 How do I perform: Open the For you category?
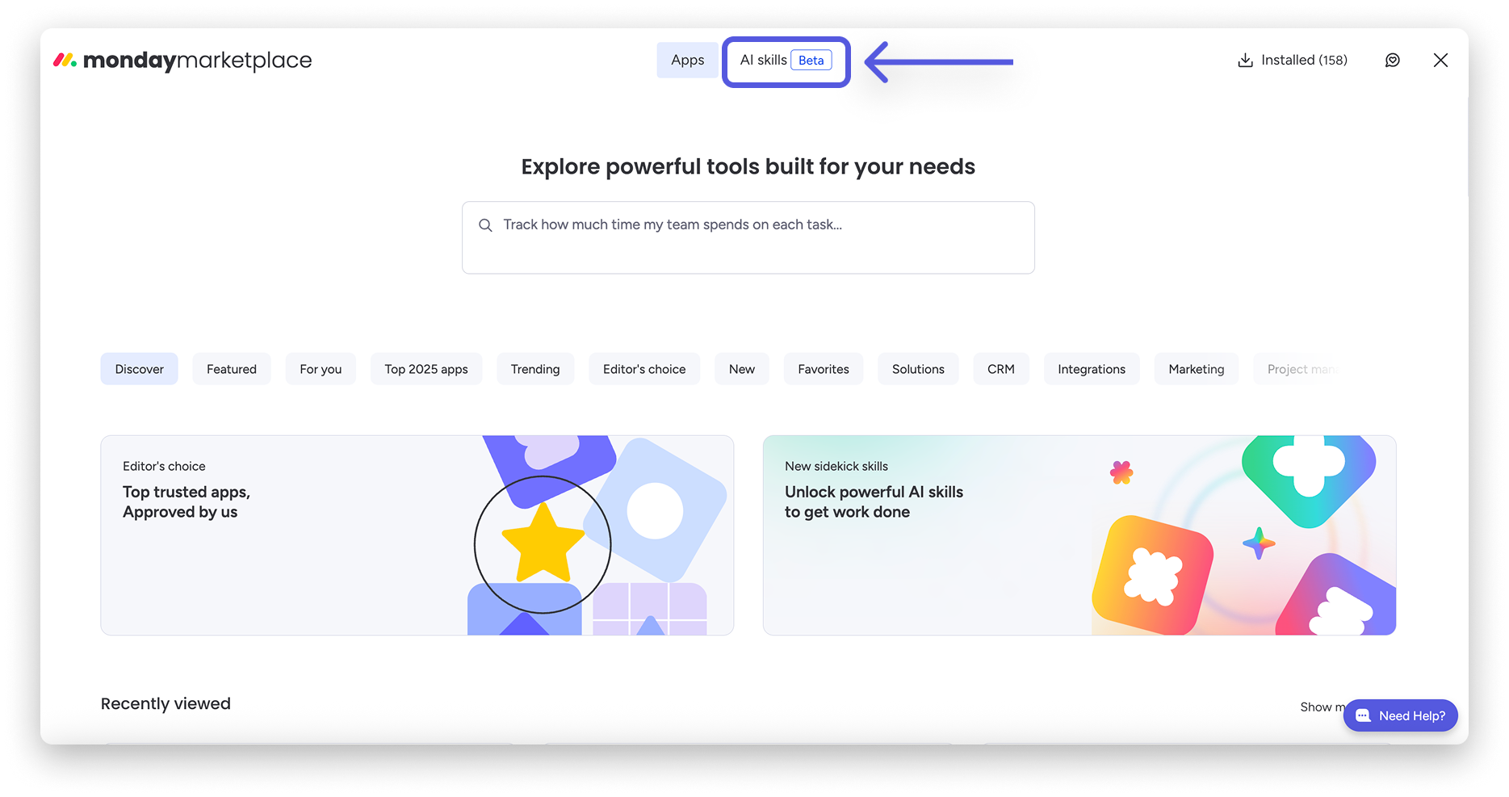point(321,369)
